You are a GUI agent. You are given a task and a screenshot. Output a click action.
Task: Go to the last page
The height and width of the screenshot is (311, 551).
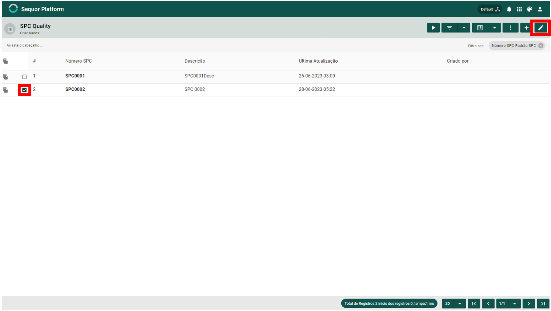pos(543,303)
